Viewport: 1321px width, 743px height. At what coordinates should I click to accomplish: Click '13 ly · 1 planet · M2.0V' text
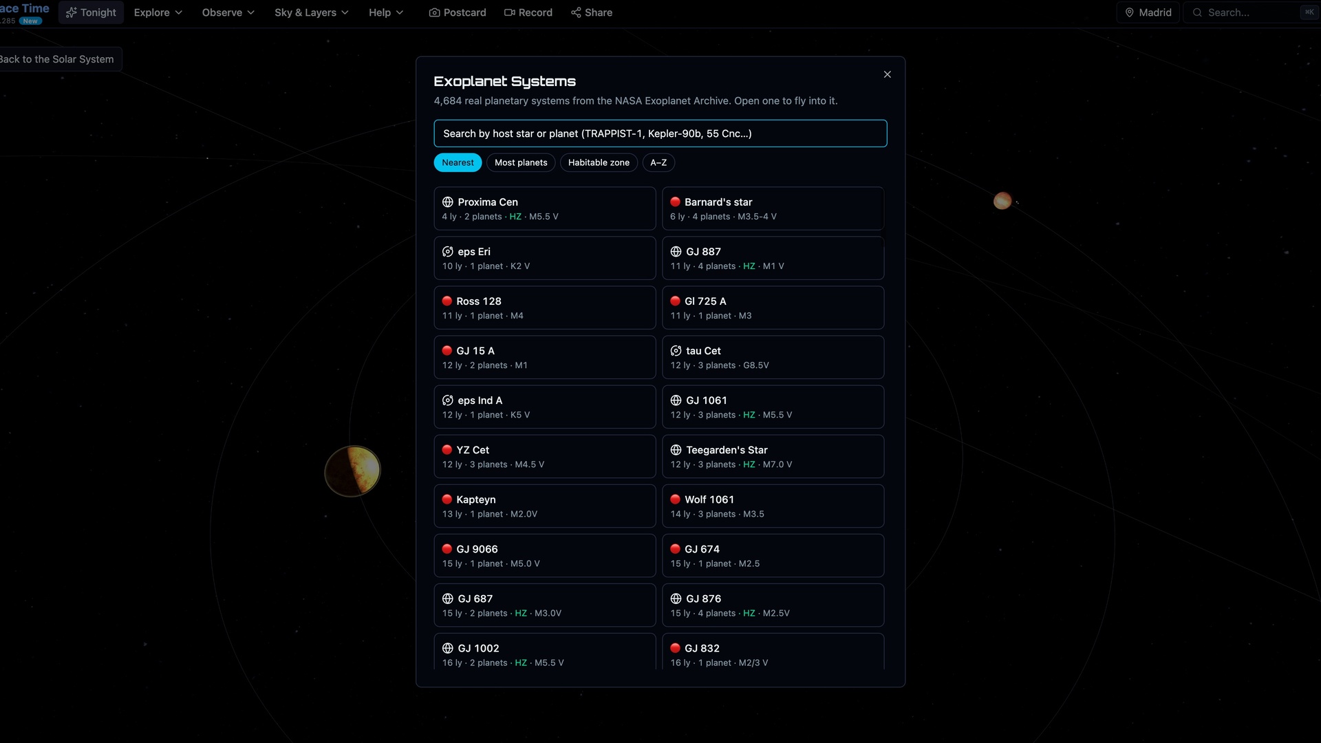pyautogui.click(x=490, y=514)
